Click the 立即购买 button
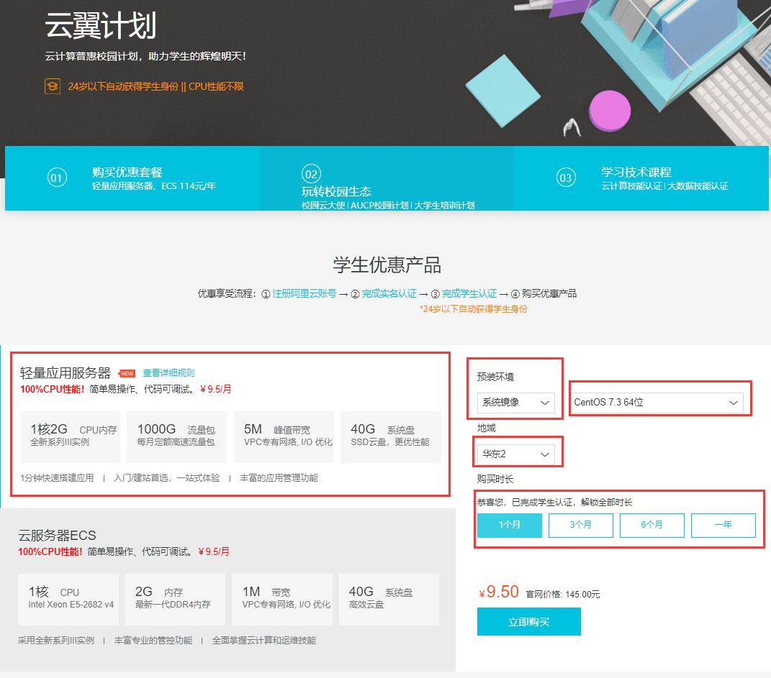 (x=528, y=621)
